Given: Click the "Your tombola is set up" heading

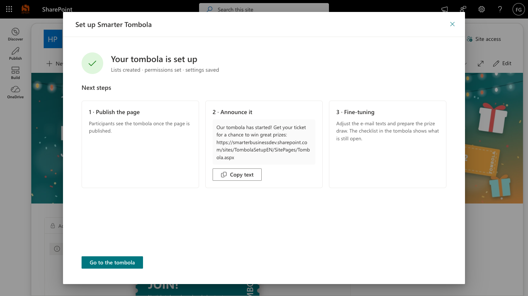Looking at the screenshot, I should pyautogui.click(x=154, y=59).
